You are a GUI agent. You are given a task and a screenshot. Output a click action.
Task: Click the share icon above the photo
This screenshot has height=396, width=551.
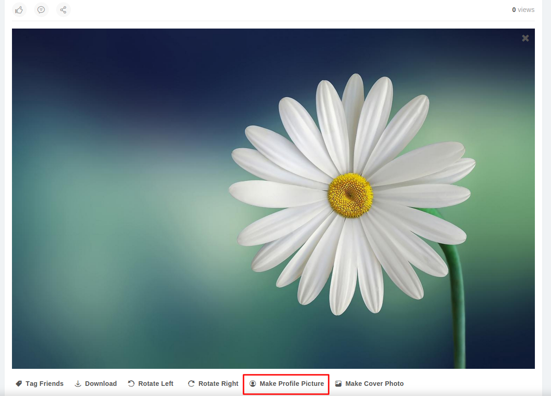click(x=64, y=10)
